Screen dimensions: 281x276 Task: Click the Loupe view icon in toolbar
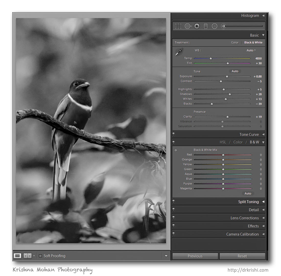(x=17, y=256)
